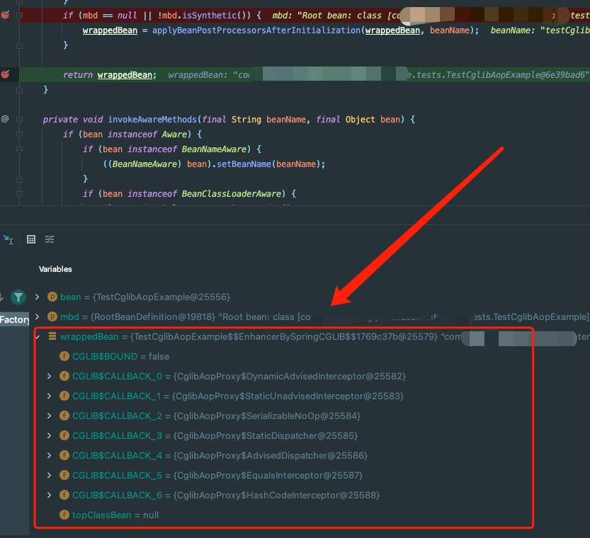This screenshot has width=590, height=538.
Task: Expand CGLIB$CALLBACK_2 field
Action: tap(49, 416)
